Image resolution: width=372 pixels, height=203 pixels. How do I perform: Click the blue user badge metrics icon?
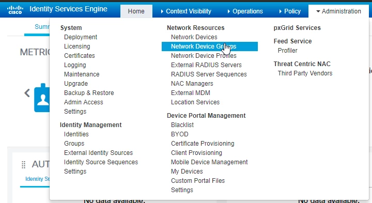point(42,98)
